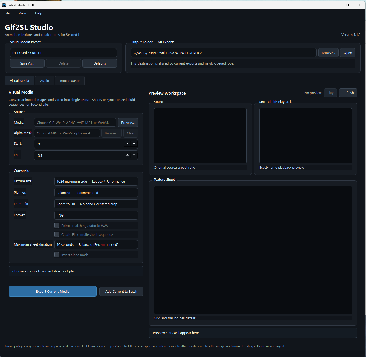
Task: Click 'Exact-frame playback preview' caption
Action: (x=282, y=167)
